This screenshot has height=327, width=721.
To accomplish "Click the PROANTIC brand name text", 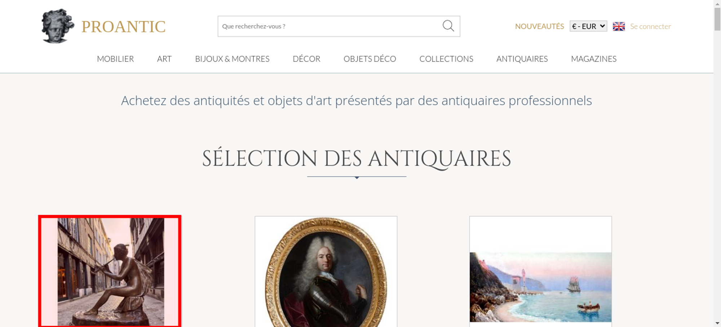I will [123, 27].
